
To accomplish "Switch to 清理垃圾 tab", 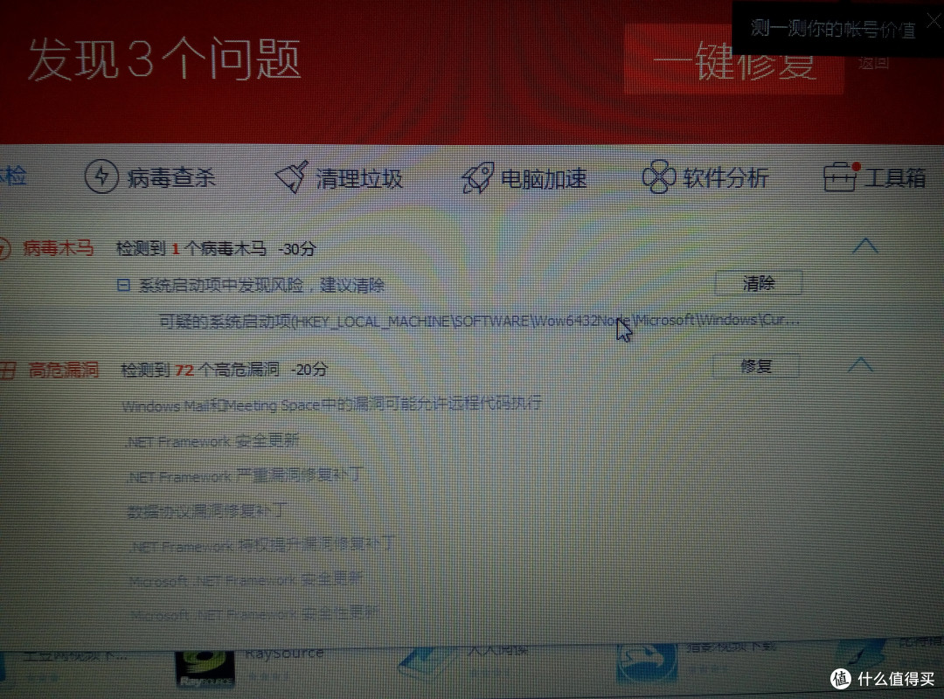I will [x=339, y=177].
